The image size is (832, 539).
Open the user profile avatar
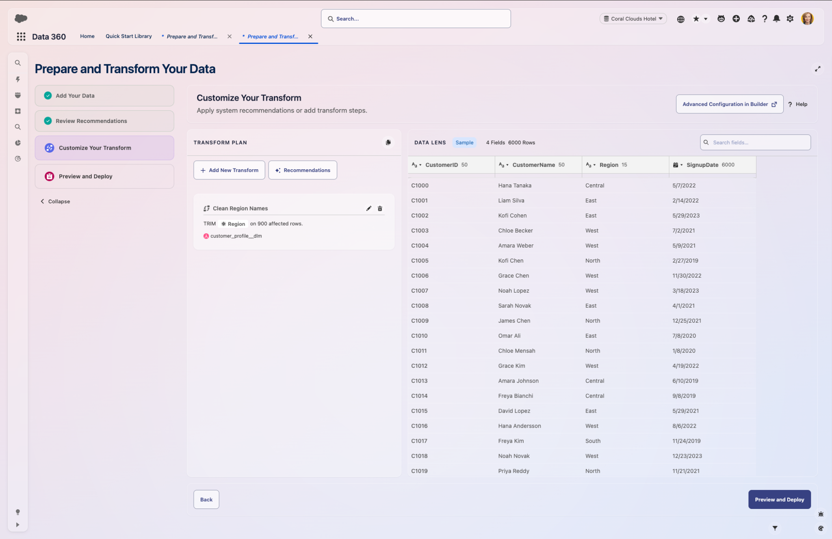(x=807, y=19)
